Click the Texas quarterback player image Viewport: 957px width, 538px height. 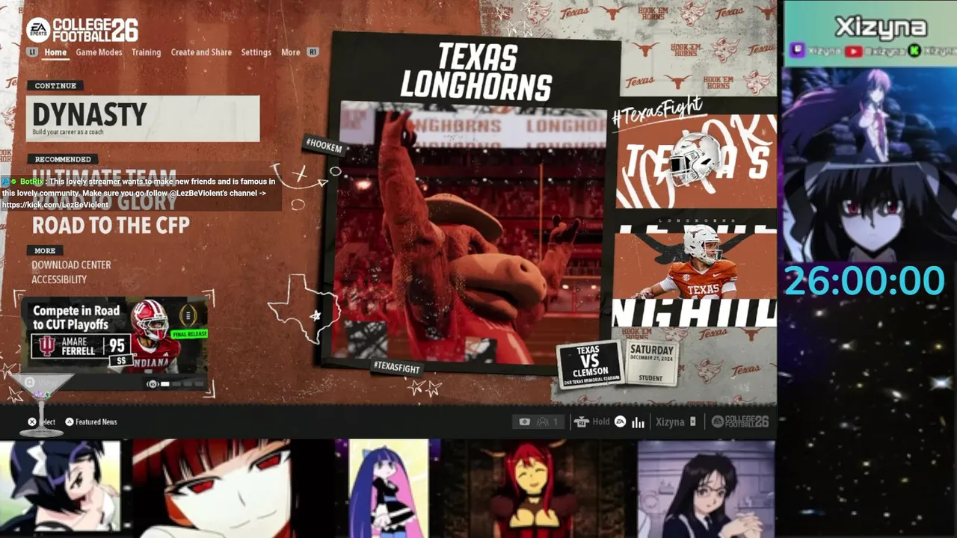tap(695, 262)
